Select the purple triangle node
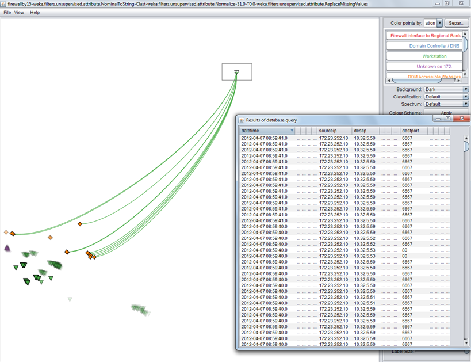471x362 pixels. click(x=7, y=248)
